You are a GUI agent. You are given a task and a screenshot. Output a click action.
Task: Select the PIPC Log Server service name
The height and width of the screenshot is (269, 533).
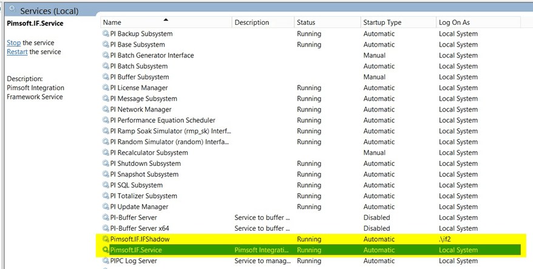coord(134,261)
